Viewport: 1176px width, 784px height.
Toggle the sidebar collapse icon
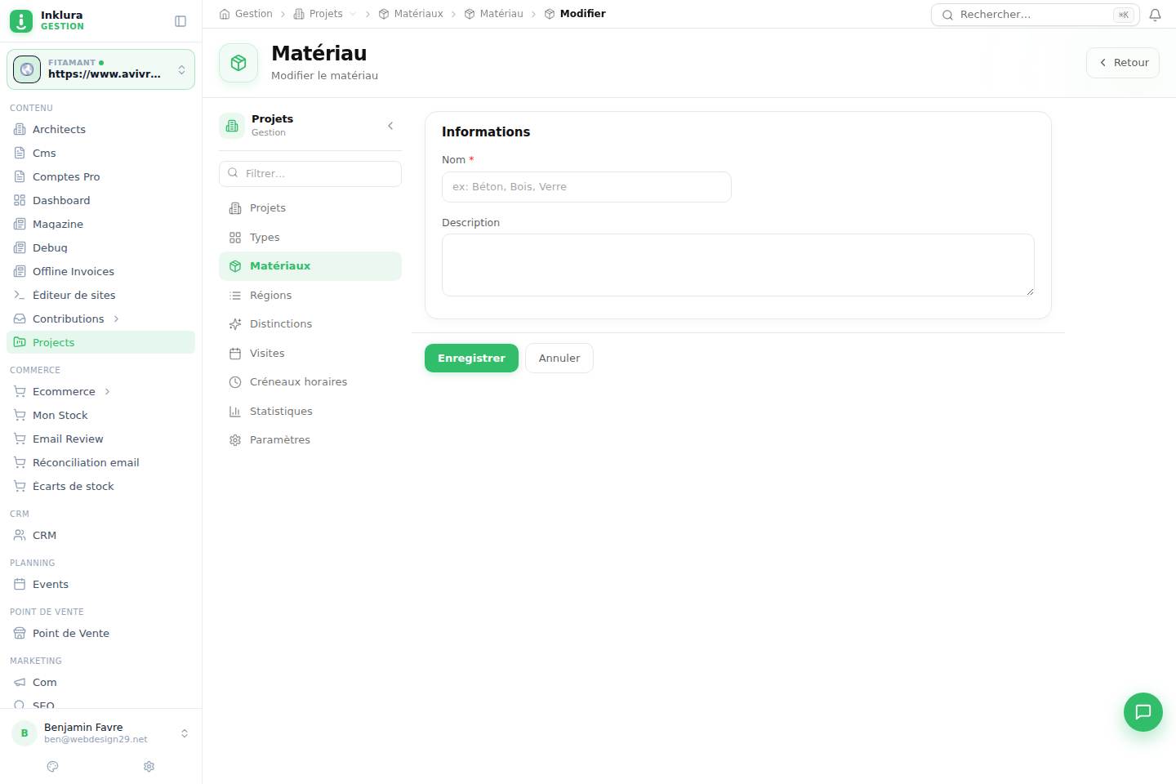180,21
